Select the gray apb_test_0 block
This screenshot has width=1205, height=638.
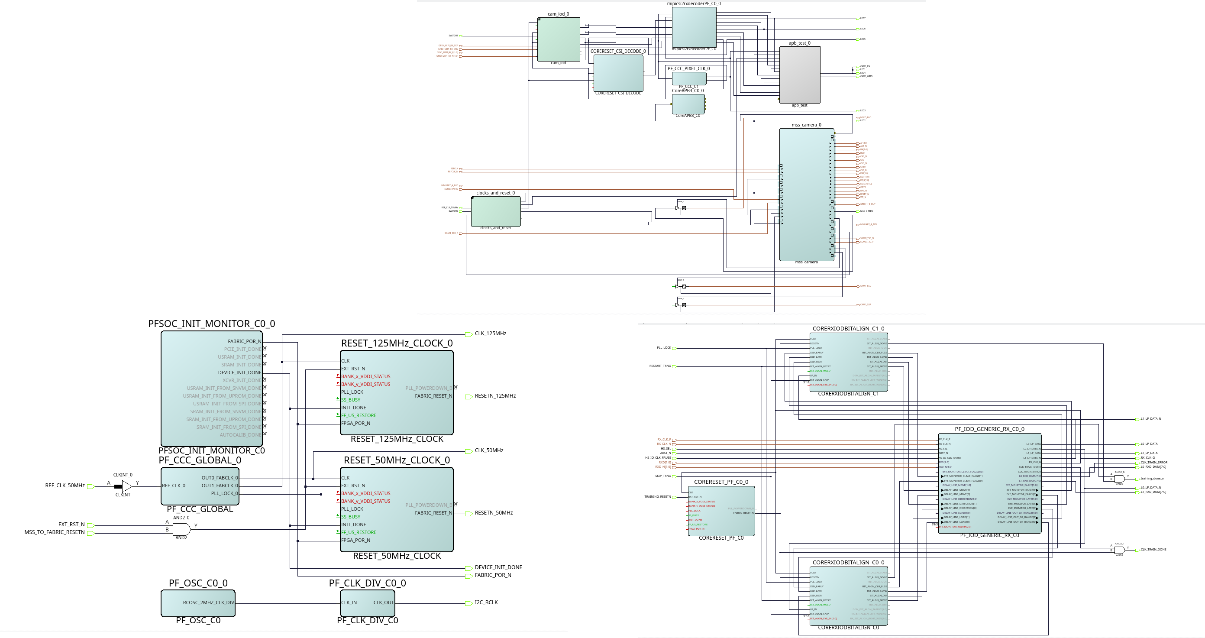(799, 75)
